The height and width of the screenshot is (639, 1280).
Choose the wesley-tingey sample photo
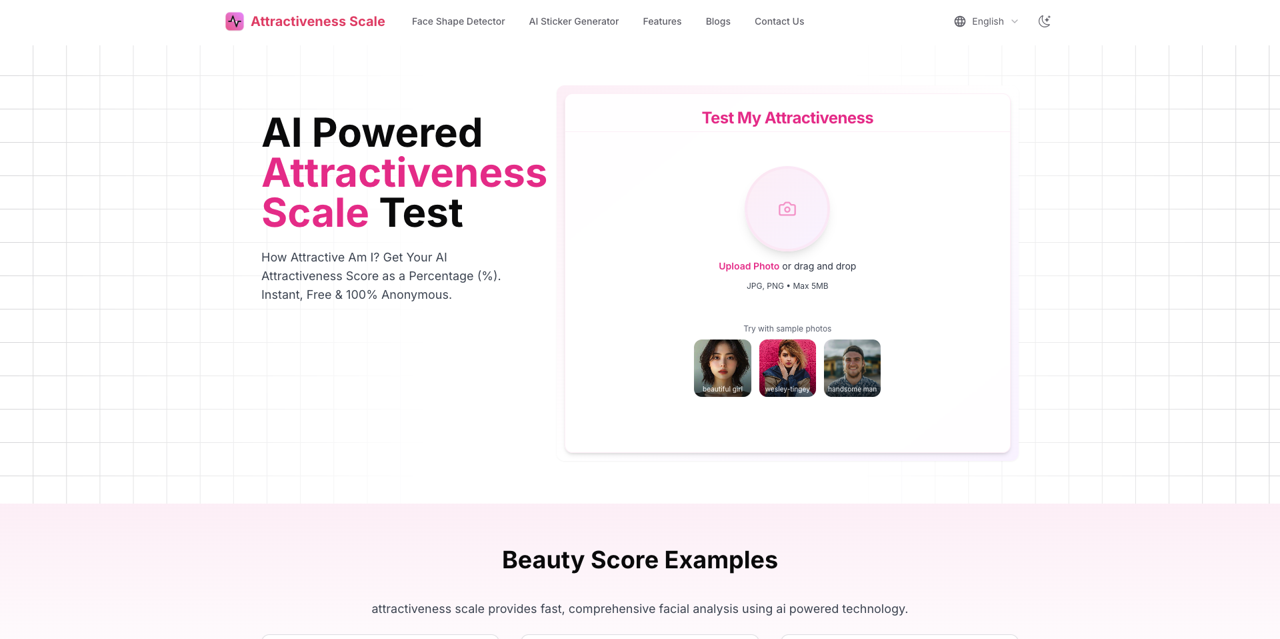click(787, 368)
